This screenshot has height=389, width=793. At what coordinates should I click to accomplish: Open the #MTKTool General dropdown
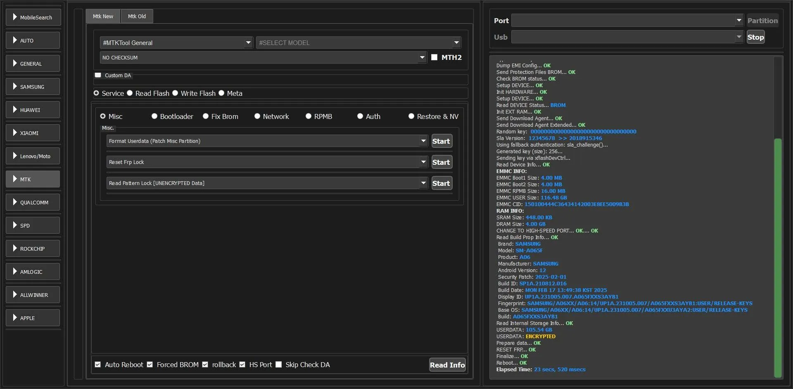coord(176,43)
